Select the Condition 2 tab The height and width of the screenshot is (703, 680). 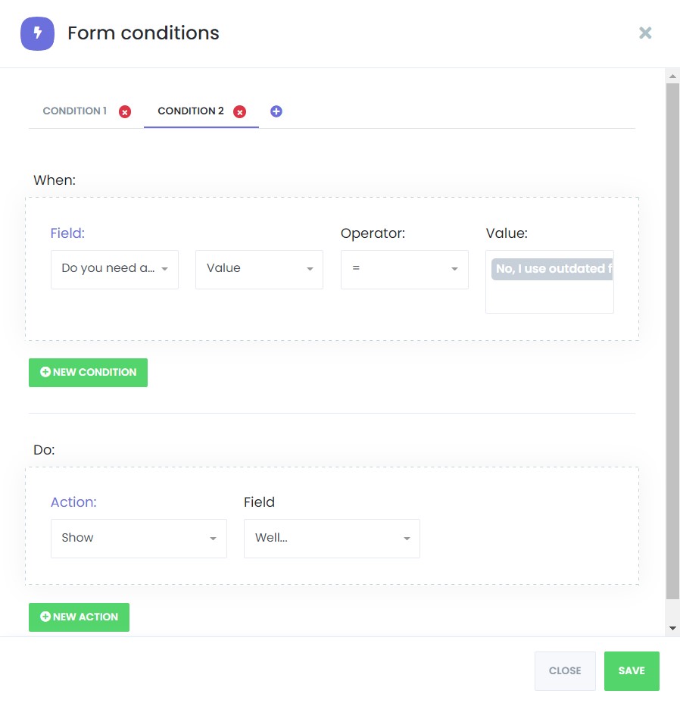(x=191, y=111)
